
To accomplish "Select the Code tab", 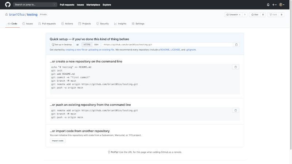I will click(12, 24).
